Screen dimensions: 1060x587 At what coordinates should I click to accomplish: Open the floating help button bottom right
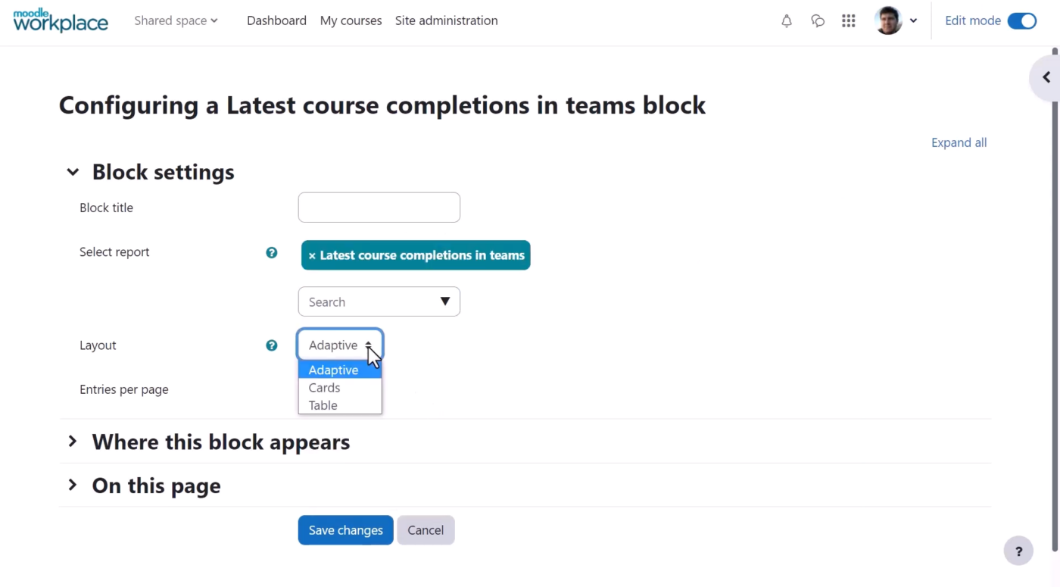click(1018, 551)
